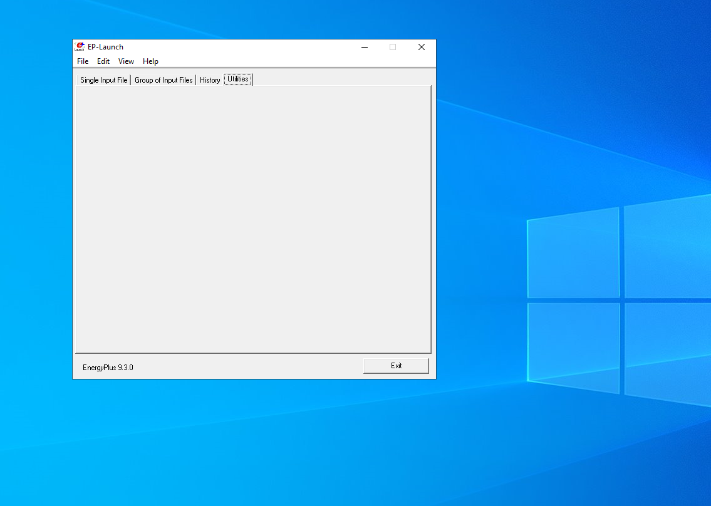Select the Utilities tab
The image size is (711, 506).
(238, 80)
